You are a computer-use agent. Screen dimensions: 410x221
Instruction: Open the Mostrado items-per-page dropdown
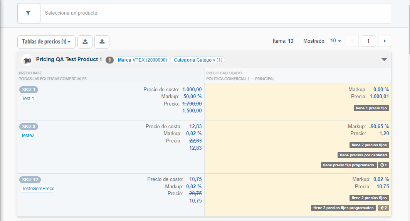coord(336,41)
